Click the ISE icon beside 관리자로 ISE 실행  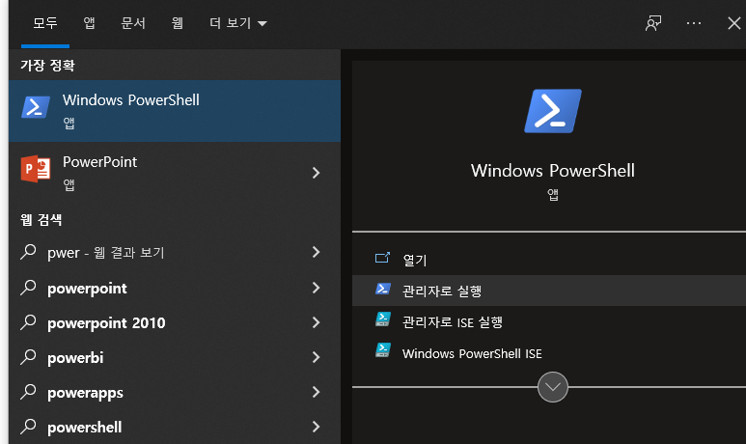[x=383, y=319]
